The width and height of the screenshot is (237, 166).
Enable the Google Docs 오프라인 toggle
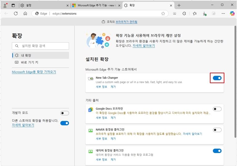click(x=217, y=109)
